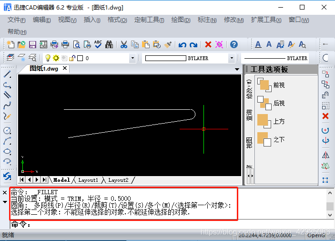Screen dimensions: 335x241
Task: Click the Mirror tool in right toolbar
Action: [x=325, y=155]
